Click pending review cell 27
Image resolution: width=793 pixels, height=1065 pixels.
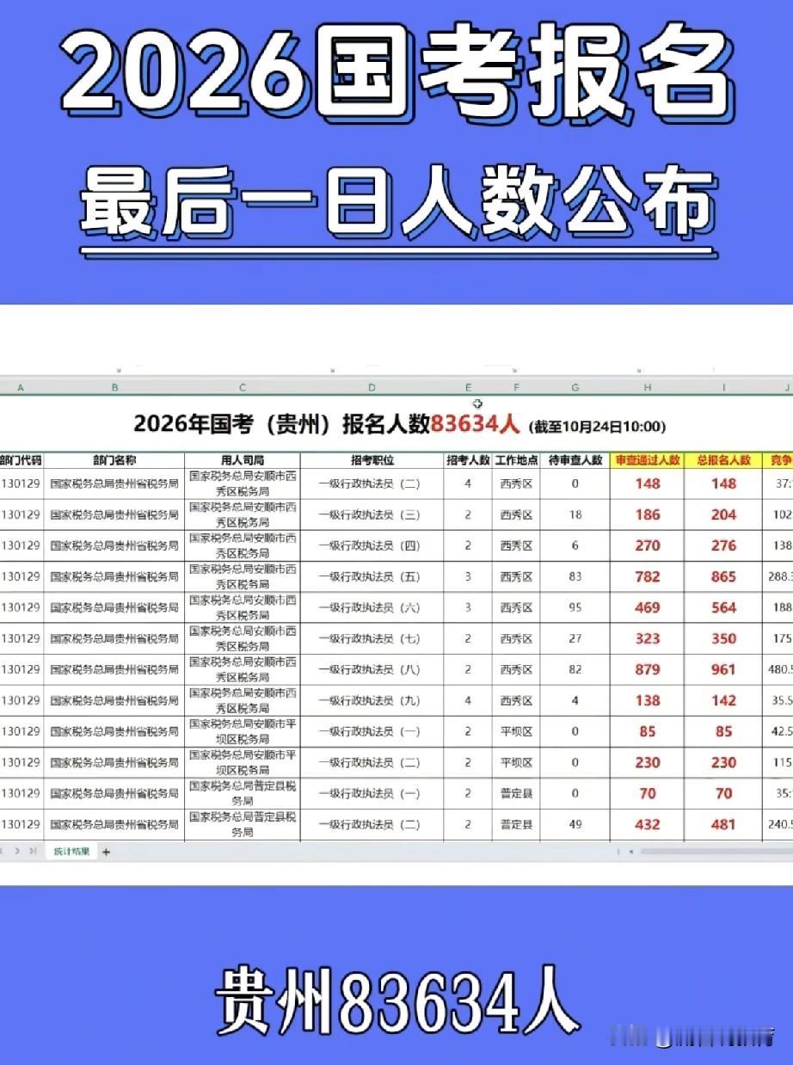pyautogui.click(x=575, y=638)
